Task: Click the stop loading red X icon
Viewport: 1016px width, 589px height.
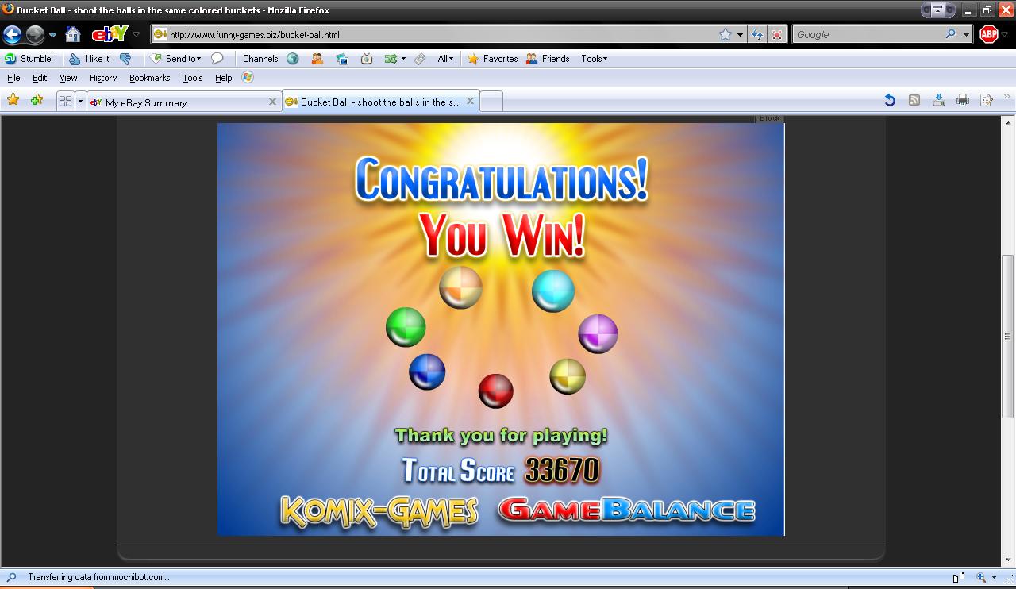Action: (777, 34)
